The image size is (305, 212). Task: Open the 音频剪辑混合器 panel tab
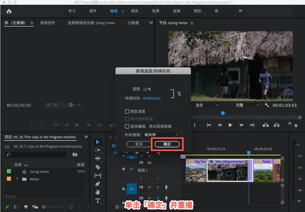pyautogui.click(x=91, y=23)
